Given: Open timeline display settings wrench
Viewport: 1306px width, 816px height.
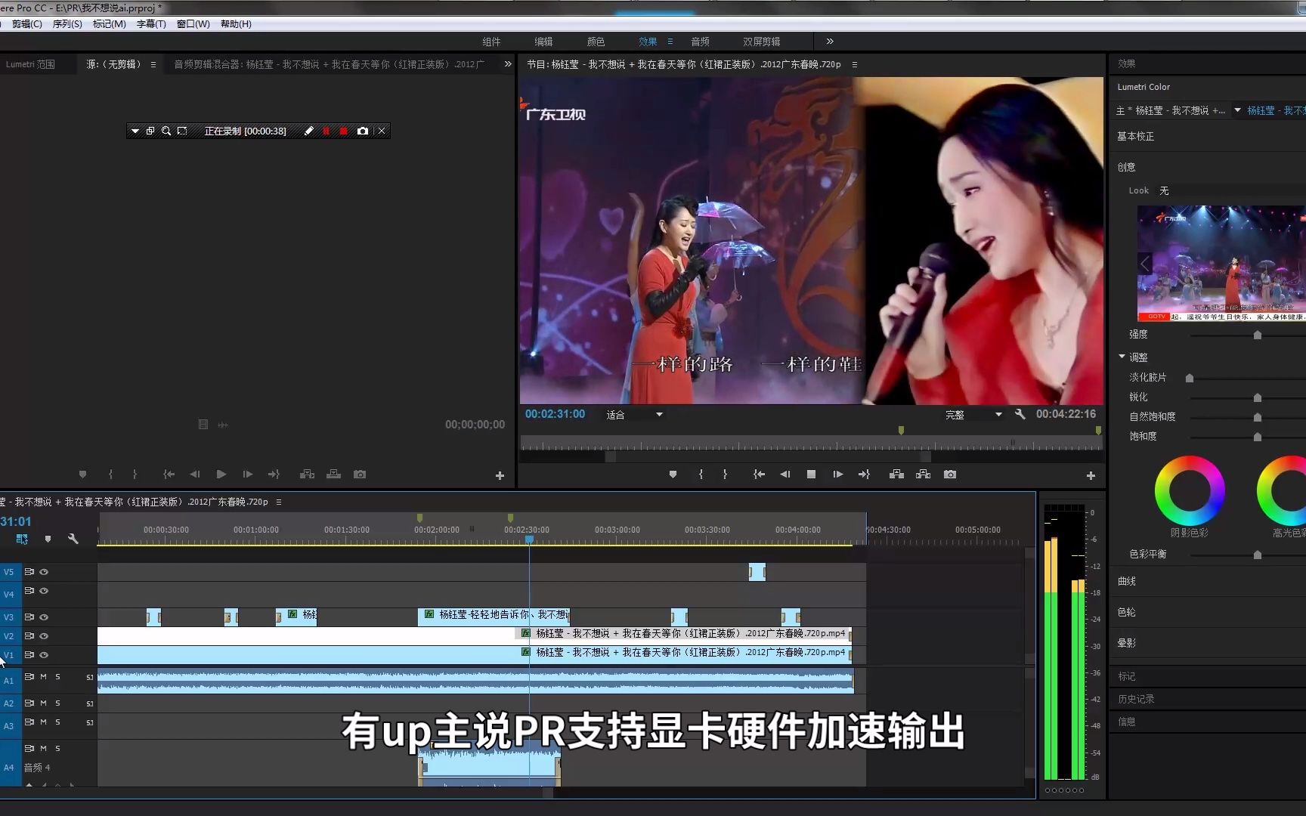Looking at the screenshot, I should click(x=73, y=539).
